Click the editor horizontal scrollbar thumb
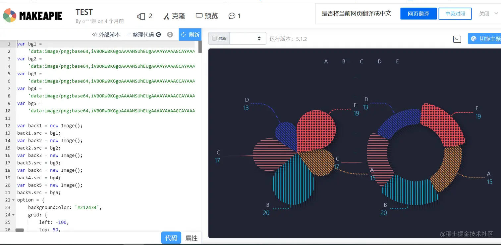Screen dimensions: 501x245 tap(20, 230)
